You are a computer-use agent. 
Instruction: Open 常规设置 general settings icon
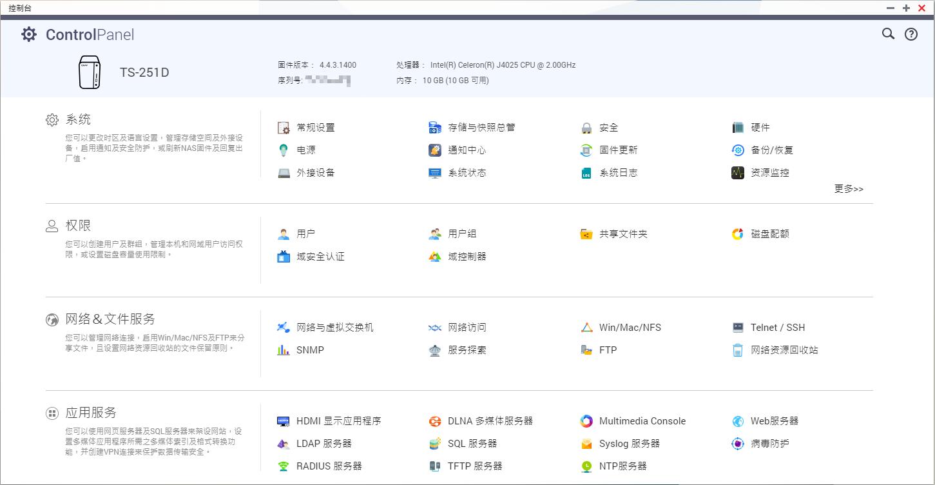pos(284,128)
